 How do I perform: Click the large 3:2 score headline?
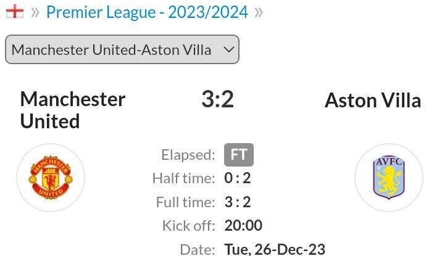218,99
